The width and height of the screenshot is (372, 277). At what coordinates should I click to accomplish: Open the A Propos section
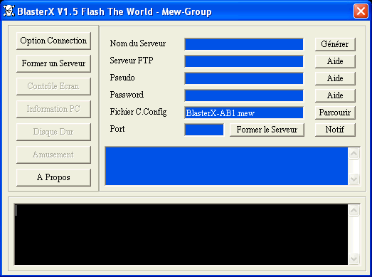[x=53, y=177]
